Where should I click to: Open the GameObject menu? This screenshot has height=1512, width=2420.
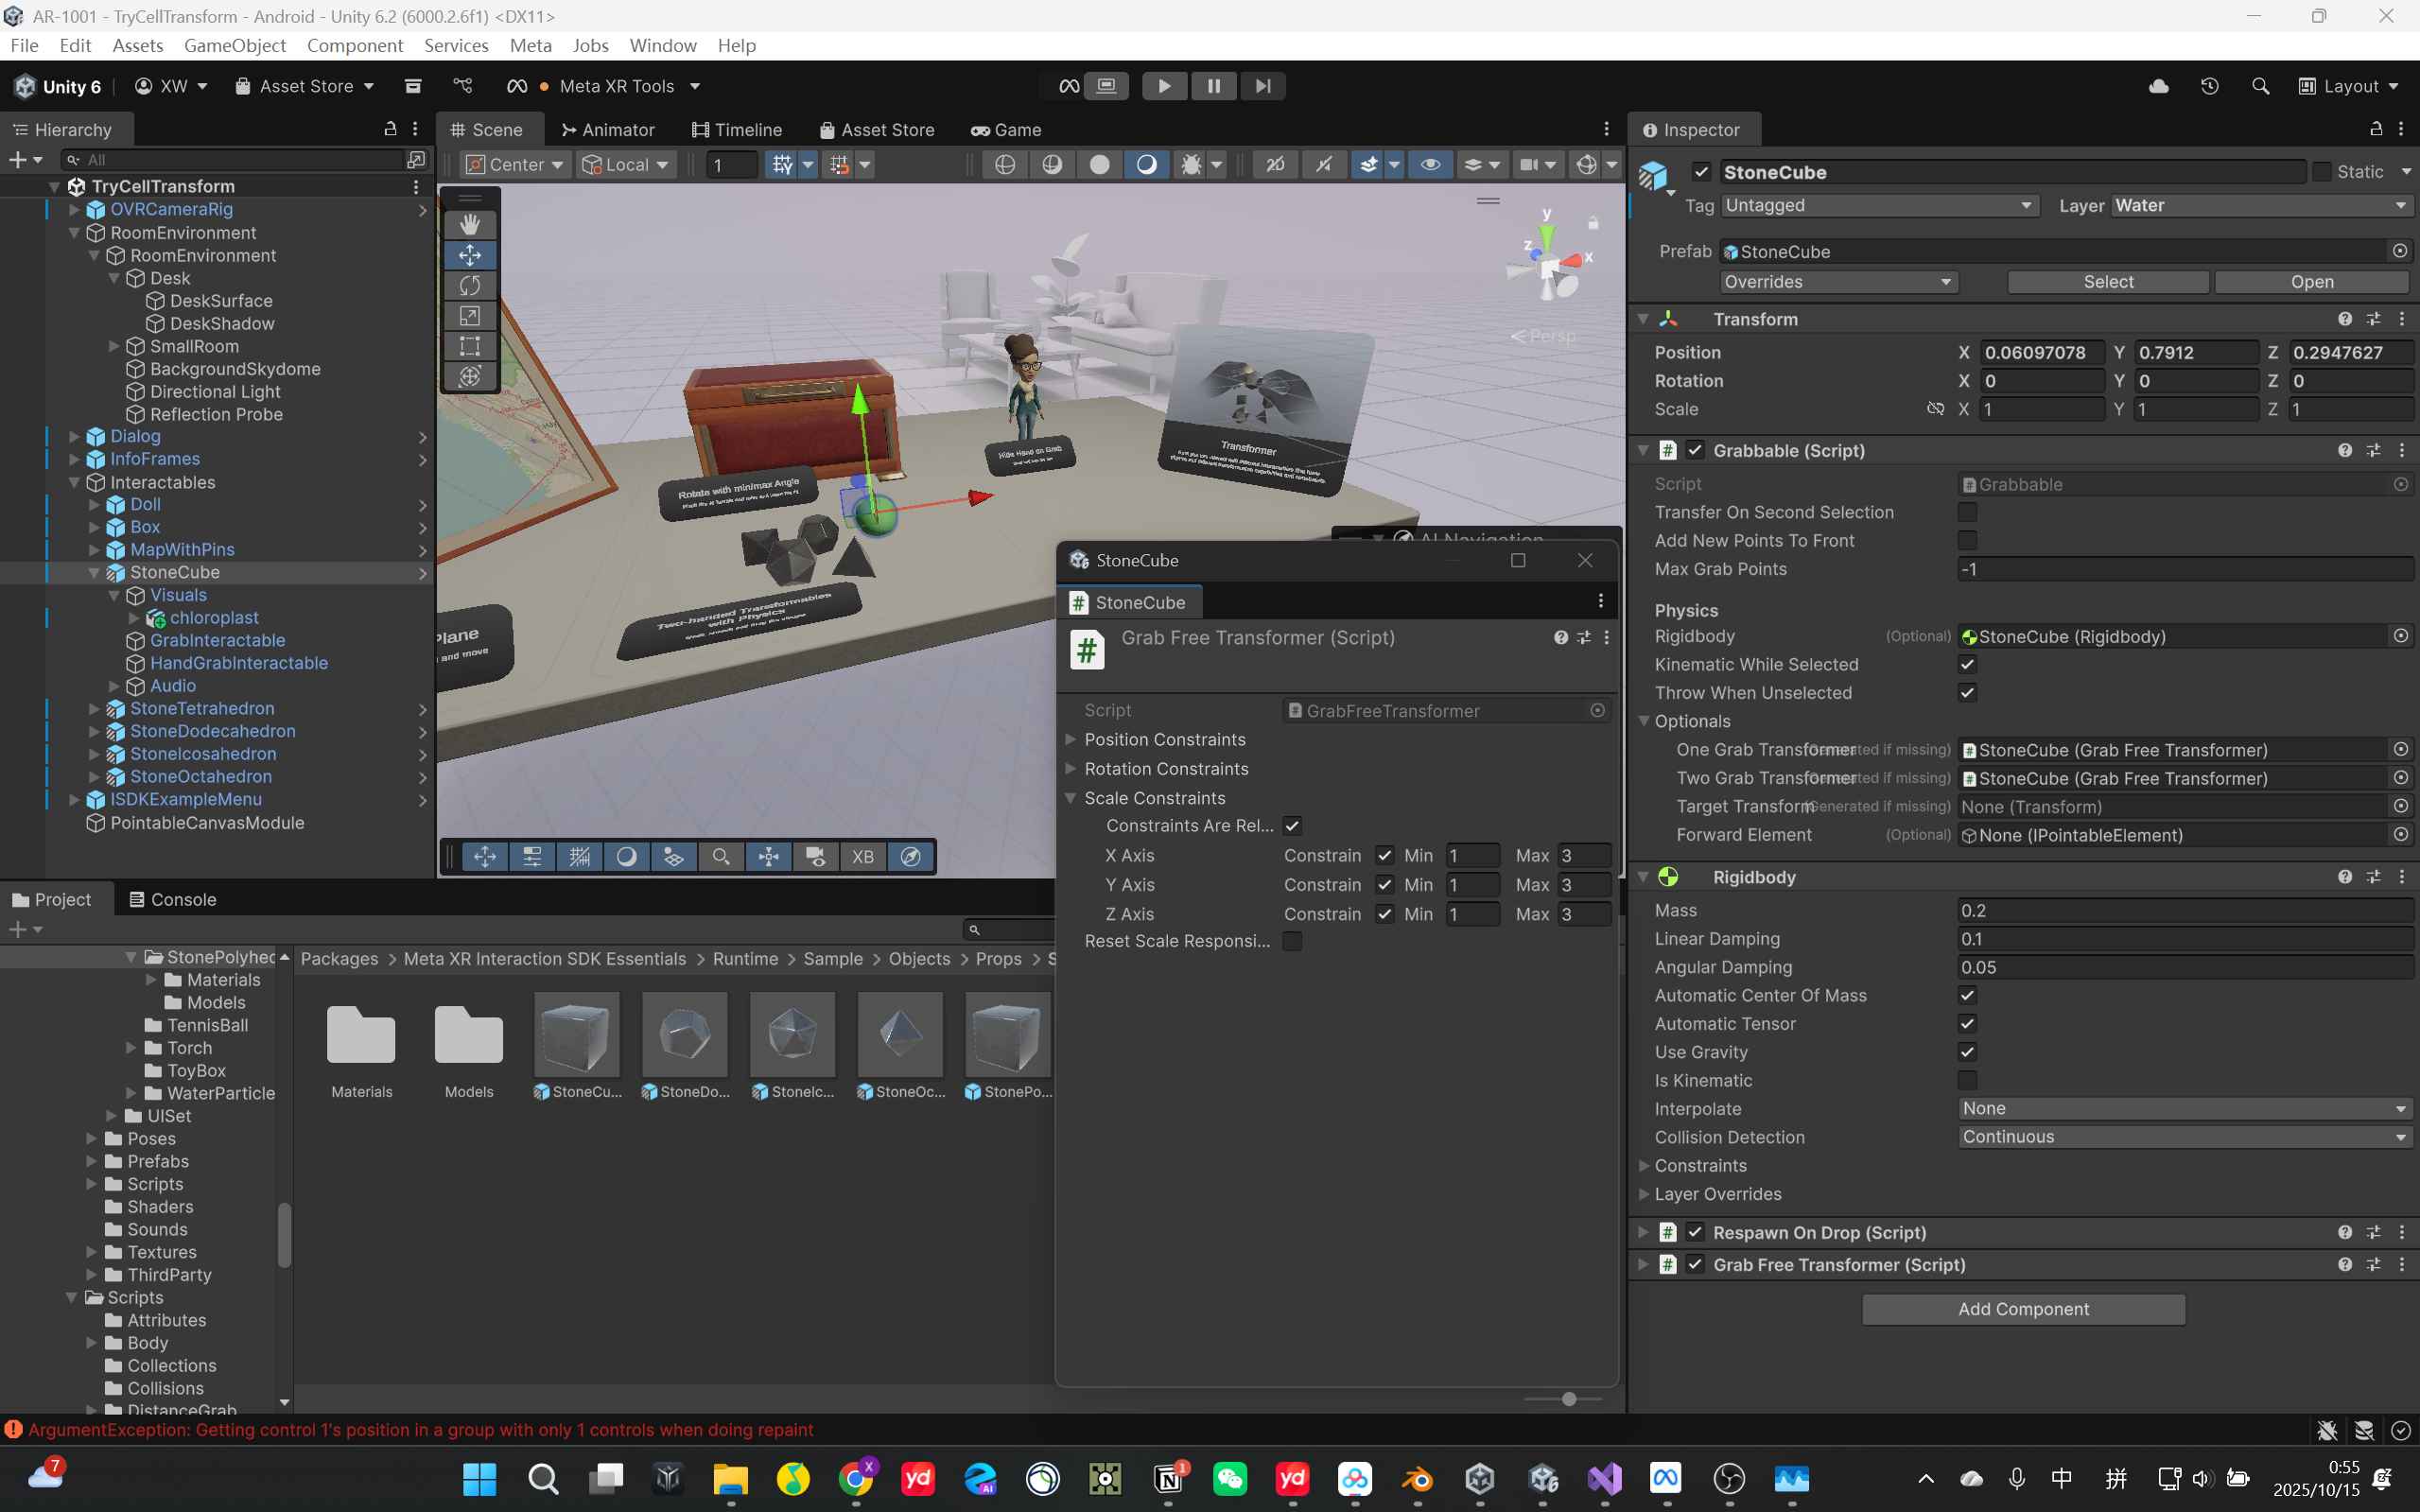pos(234,45)
